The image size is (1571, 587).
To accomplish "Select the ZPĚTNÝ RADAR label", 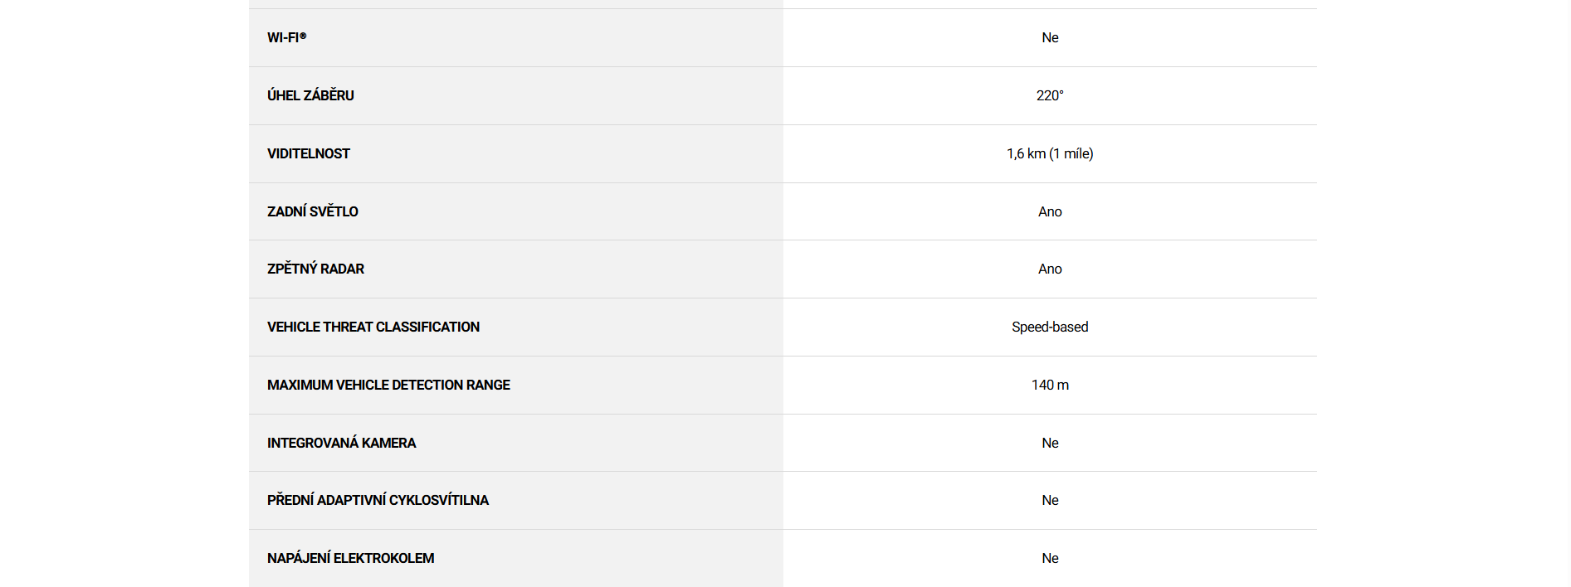I will [315, 269].
